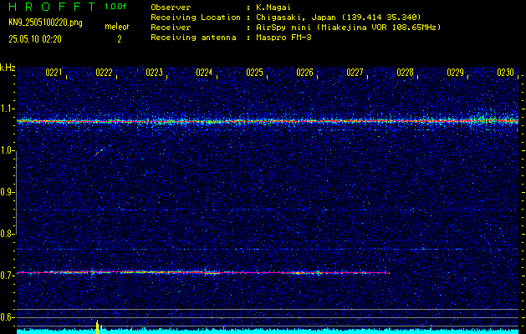Click the meteor echo streak near 1.0 kHz
This screenshot has height=334, width=526.
pos(99,152)
